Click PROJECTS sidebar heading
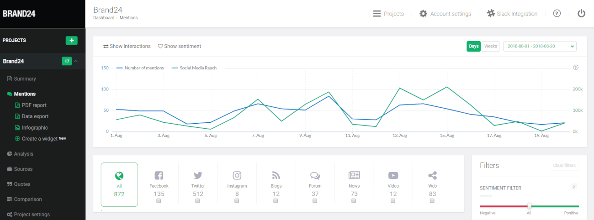This screenshot has height=220, width=594. click(x=14, y=40)
